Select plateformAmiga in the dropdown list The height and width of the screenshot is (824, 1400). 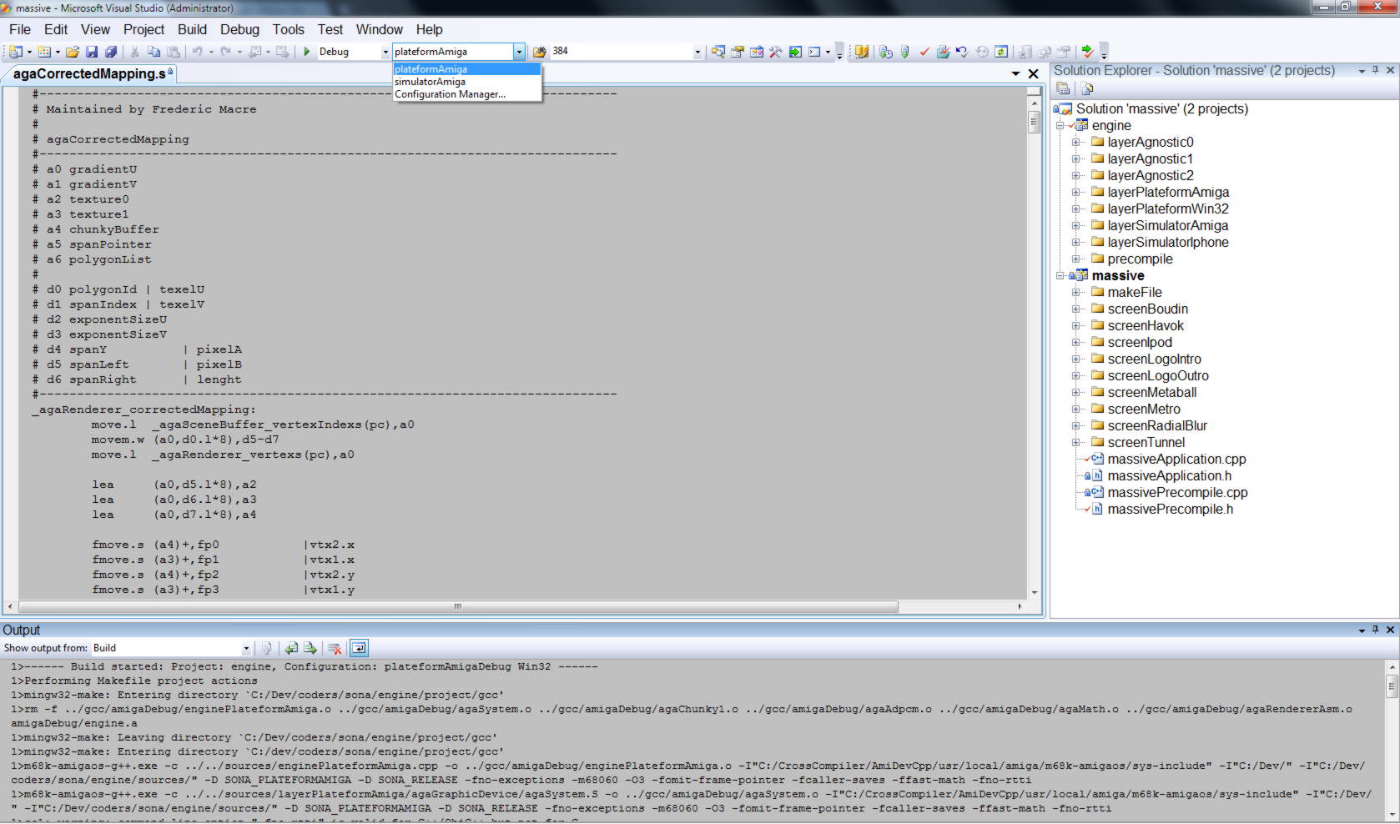(x=466, y=69)
